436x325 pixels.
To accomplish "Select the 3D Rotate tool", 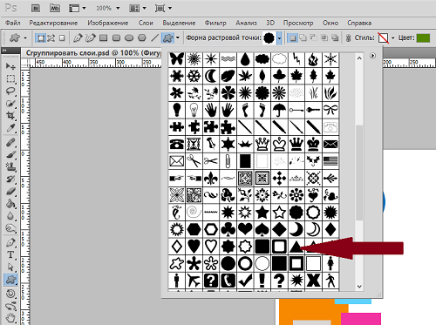I will (x=10, y=294).
